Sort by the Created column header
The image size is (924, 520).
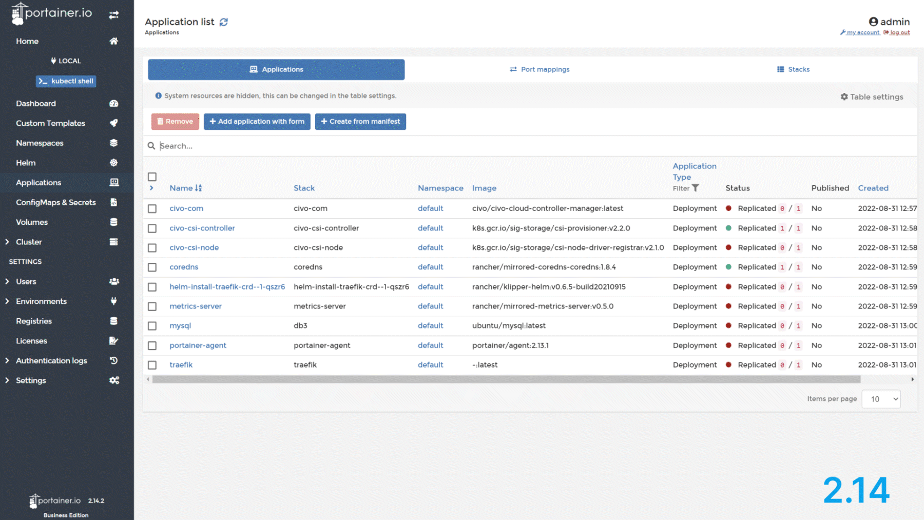873,188
